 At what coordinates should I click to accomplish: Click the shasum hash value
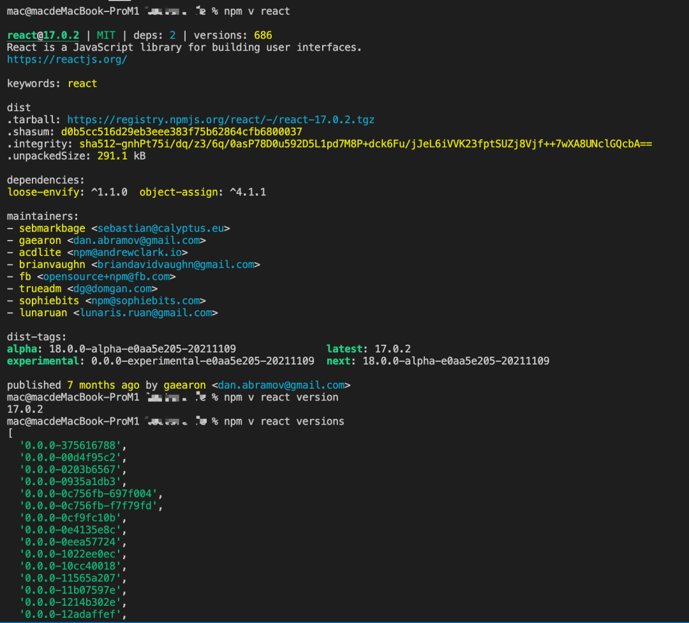181,132
